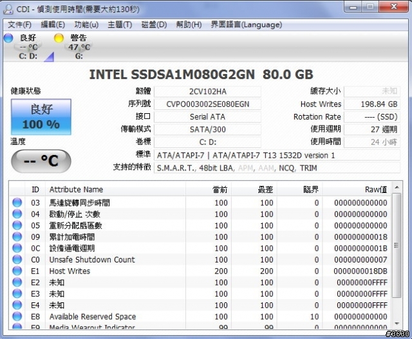Click the 良好 100 % health status button
This screenshot has width=412, height=339.
coord(41,117)
